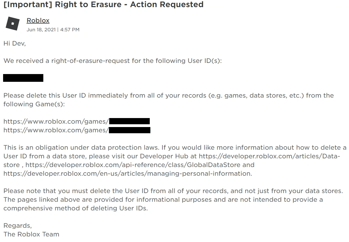Open the second roblox.com/games URL
The height and width of the screenshot is (242, 349).
click(56, 130)
